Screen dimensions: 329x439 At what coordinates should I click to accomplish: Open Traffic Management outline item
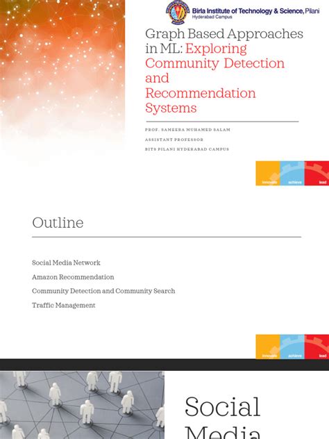[63, 305]
